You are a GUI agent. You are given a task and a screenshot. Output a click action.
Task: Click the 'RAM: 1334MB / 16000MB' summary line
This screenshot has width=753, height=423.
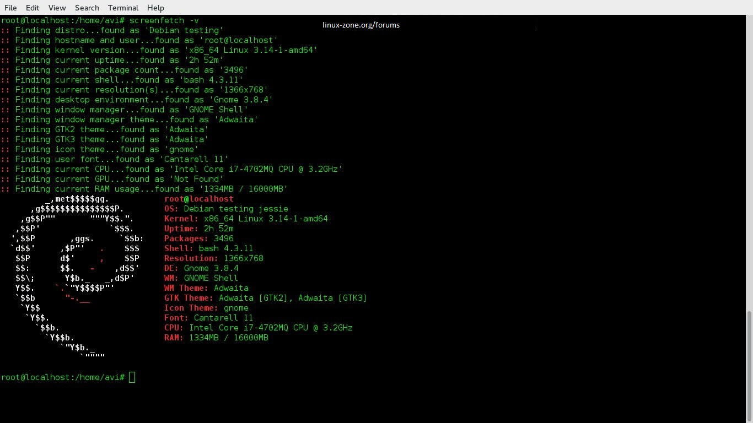pyautogui.click(x=216, y=338)
